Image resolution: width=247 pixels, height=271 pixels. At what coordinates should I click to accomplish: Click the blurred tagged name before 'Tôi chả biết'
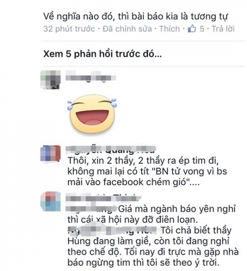coord(112,230)
